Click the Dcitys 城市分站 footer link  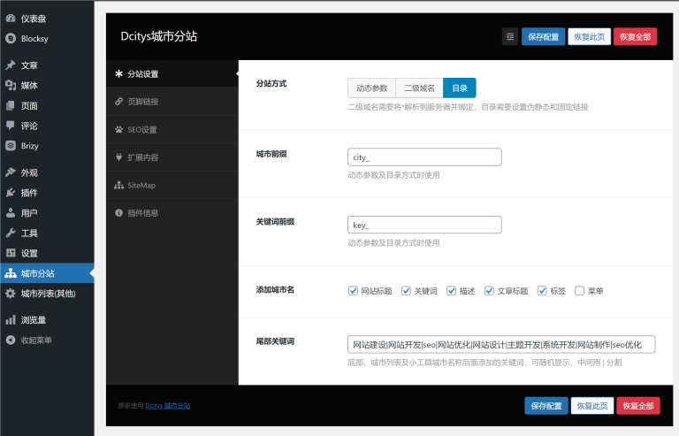[x=167, y=406]
